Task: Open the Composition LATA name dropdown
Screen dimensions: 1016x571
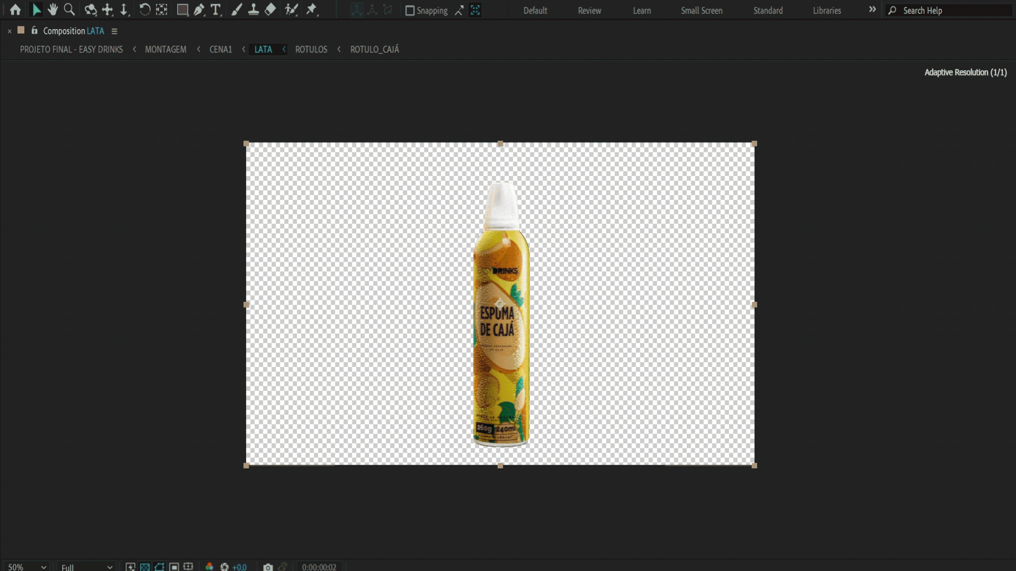Action: pyautogui.click(x=74, y=31)
